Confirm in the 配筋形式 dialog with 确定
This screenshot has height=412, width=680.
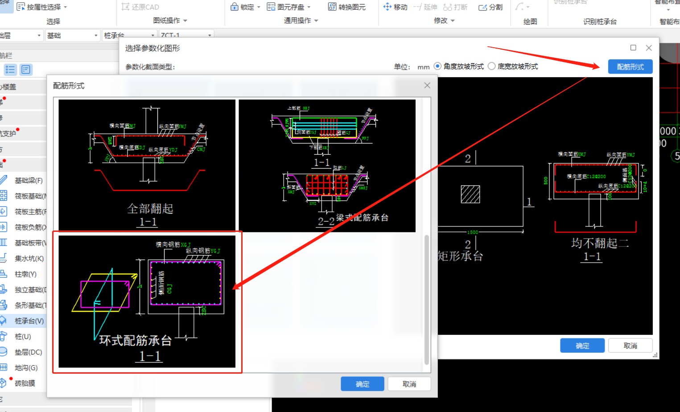click(362, 384)
